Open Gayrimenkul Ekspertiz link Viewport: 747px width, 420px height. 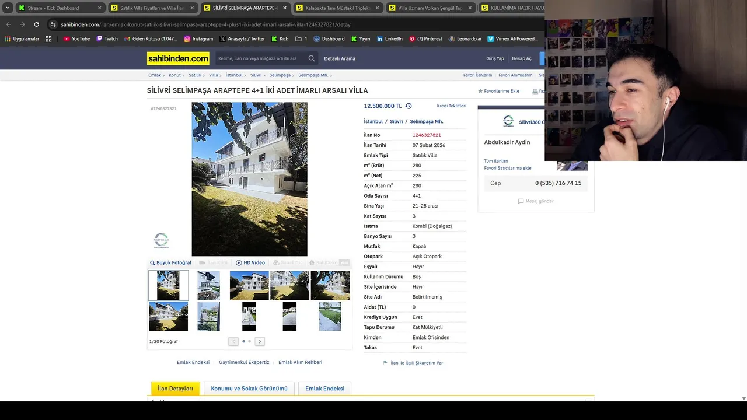(x=244, y=362)
